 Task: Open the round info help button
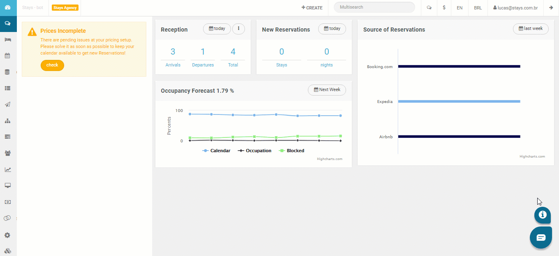pyautogui.click(x=543, y=215)
